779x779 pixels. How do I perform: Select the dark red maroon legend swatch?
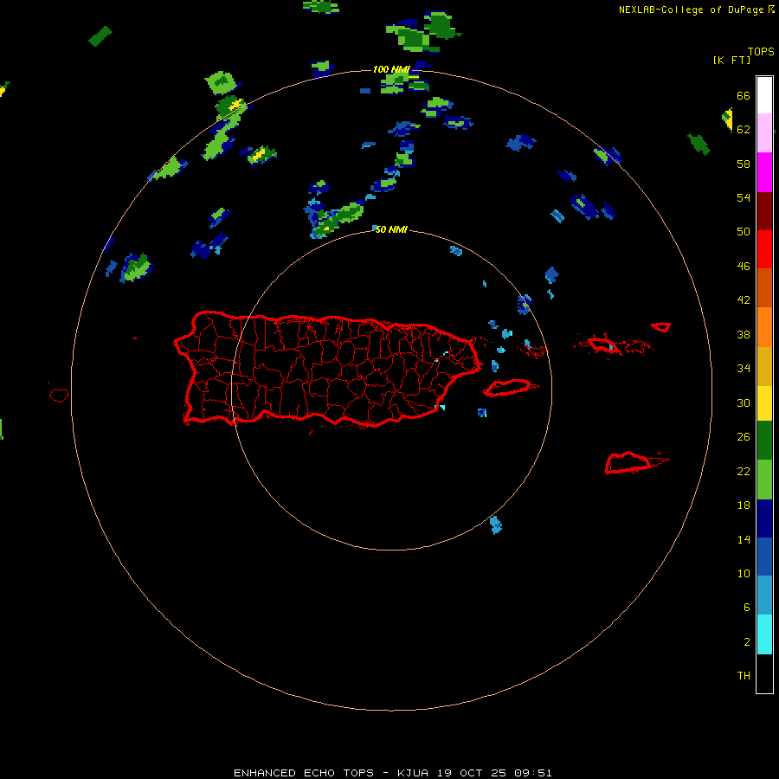tap(764, 211)
